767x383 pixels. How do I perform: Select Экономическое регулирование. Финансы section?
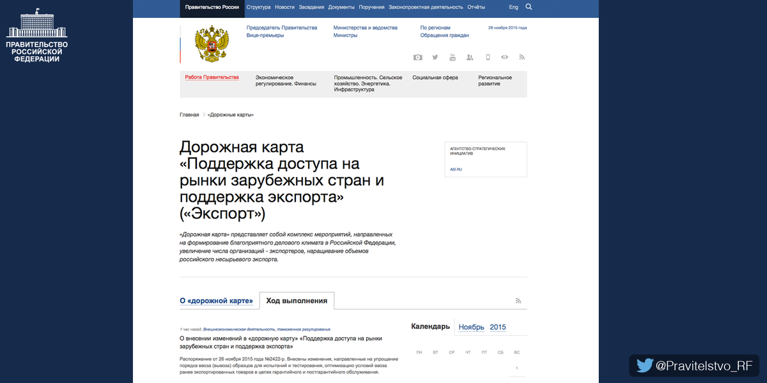coord(286,80)
